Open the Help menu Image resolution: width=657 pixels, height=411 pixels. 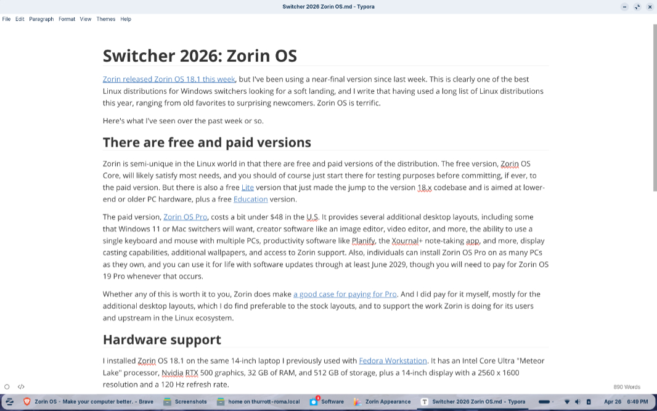click(x=126, y=19)
